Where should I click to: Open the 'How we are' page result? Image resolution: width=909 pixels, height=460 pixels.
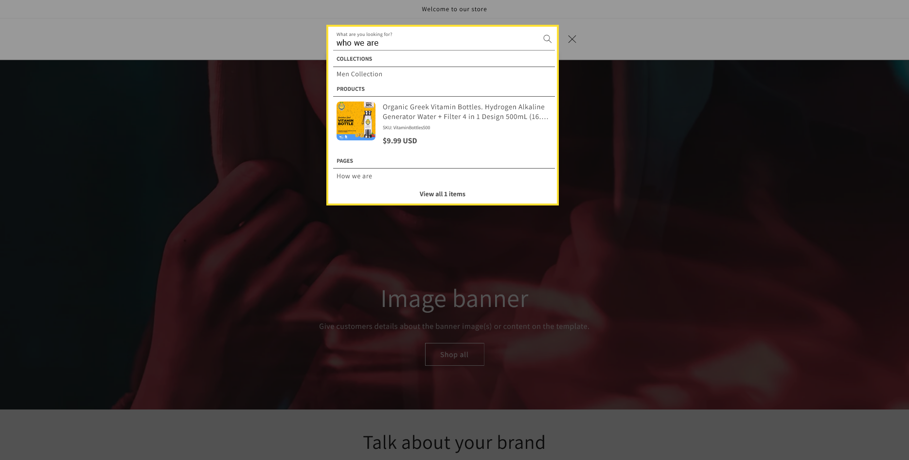pyautogui.click(x=354, y=176)
